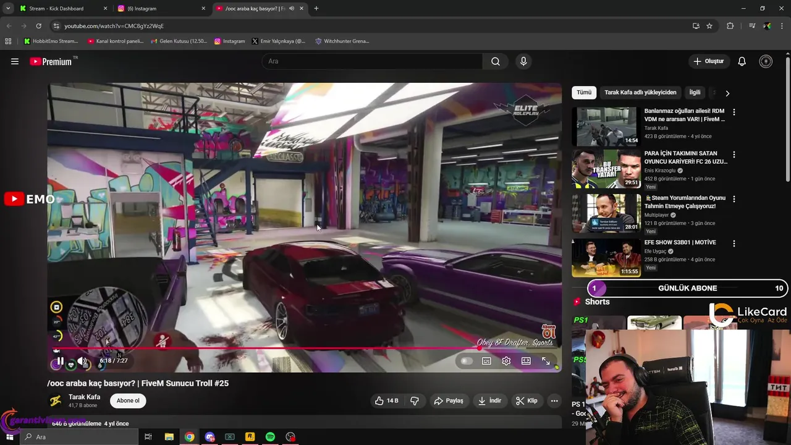The width and height of the screenshot is (791, 445).
Task: Open options for PARA İÇİN TAKIMINI SATAN video
Action: 734,155
